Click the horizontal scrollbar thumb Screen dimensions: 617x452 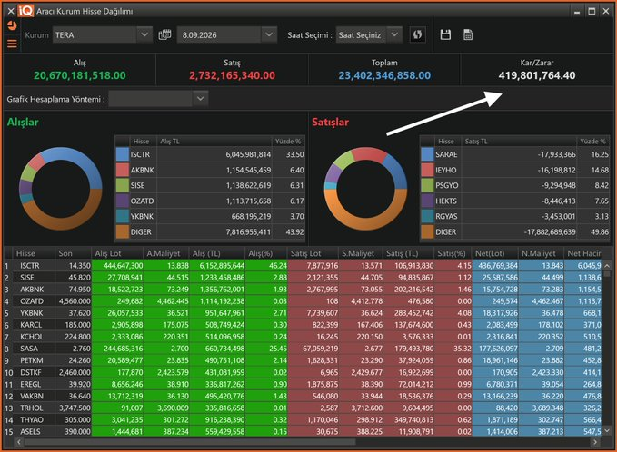[190, 442]
